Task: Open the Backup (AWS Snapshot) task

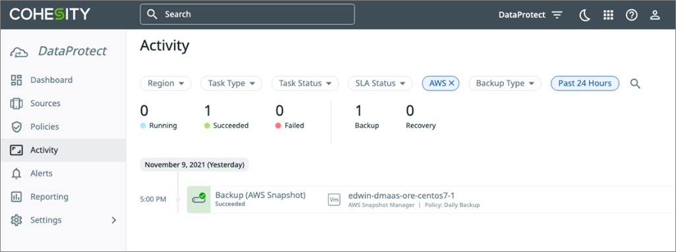Action: point(260,195)
